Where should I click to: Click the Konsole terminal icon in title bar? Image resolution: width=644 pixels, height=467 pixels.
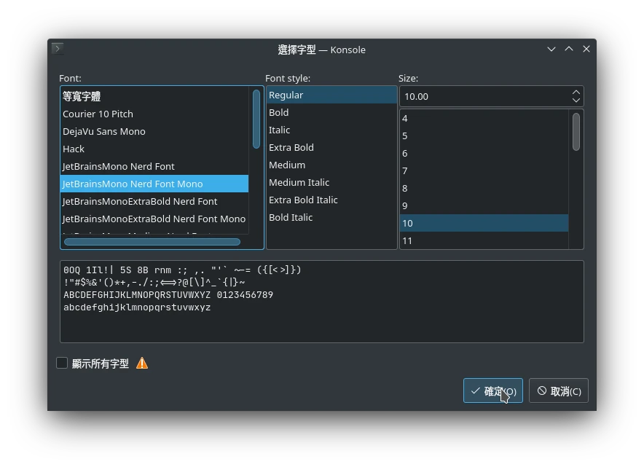pos(58,49)
